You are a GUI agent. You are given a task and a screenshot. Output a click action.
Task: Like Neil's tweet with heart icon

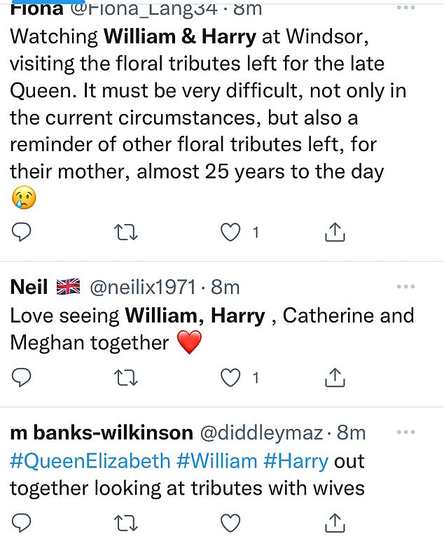(x=230, y=378)
